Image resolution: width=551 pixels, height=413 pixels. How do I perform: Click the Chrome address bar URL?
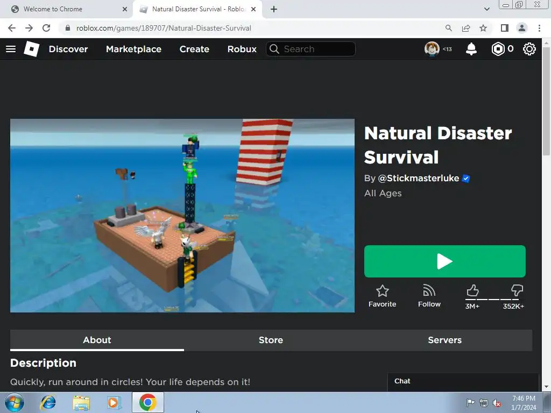click(164, 28)
